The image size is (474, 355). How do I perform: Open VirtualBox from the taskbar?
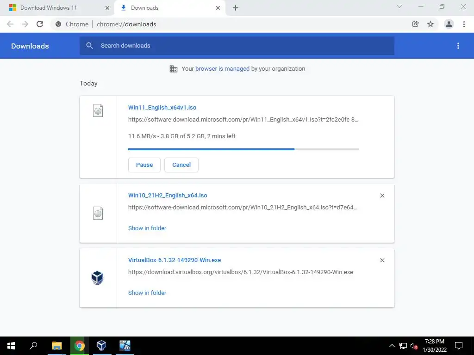[101, 346]
